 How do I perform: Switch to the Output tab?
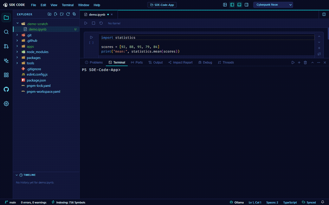tap(155, 62)
